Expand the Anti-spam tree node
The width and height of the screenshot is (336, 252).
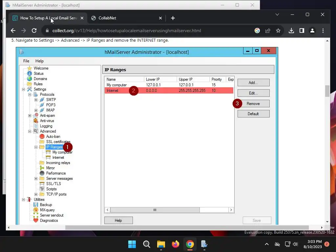click(x=30, y=115)
